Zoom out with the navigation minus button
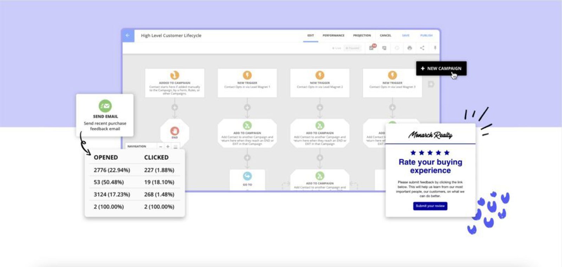 coord(161,147)
